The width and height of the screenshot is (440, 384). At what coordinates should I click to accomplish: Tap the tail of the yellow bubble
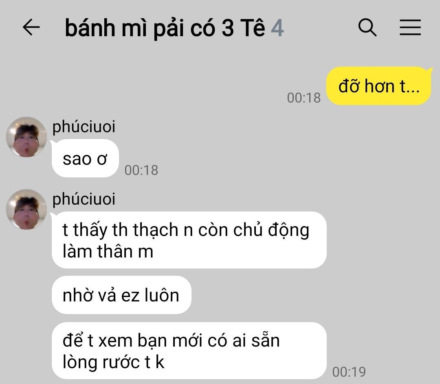tap(429, 70)
